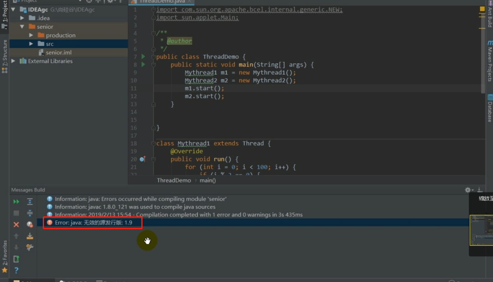Toggle autoscroll to source icon
This screenshot has height=282, width=493.
click(x=30, y=236)
